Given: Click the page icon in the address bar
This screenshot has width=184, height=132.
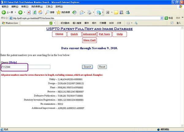Looking at the screenshot, I should click(x=11, y=18).
